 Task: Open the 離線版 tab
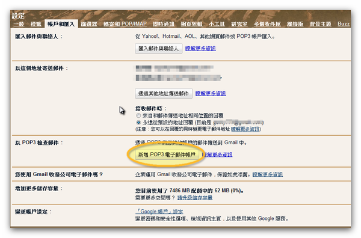[295, 24]
